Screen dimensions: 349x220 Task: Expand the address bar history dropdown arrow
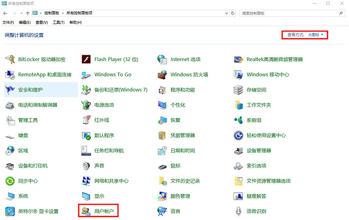pos(225,13)
